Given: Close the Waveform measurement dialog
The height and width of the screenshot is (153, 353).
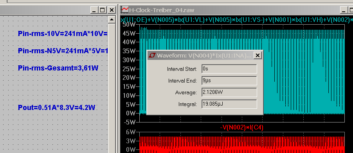Looking at the screenshot, I should (258, 55).
